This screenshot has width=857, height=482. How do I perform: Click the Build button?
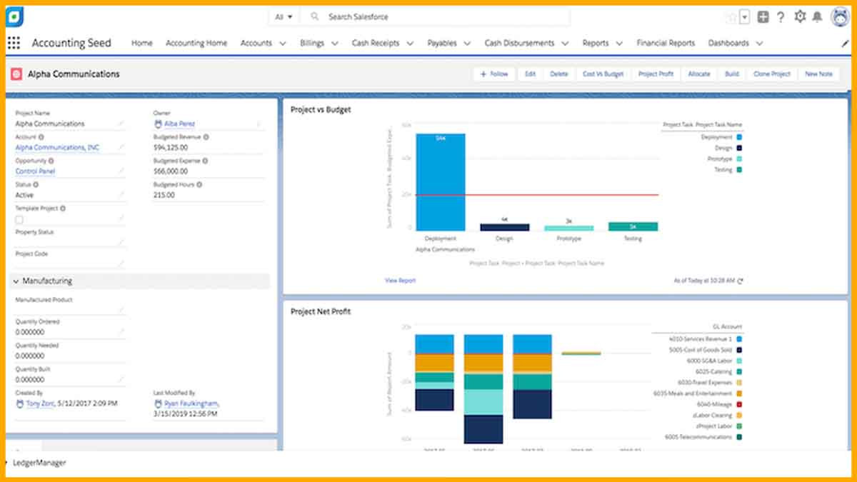pos(731,74)
